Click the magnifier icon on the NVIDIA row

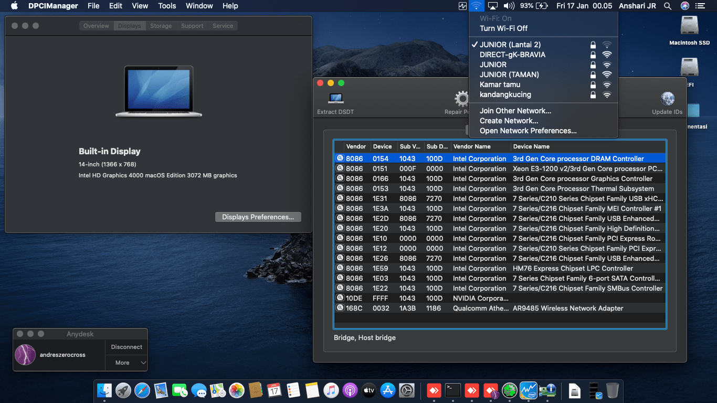340,298
